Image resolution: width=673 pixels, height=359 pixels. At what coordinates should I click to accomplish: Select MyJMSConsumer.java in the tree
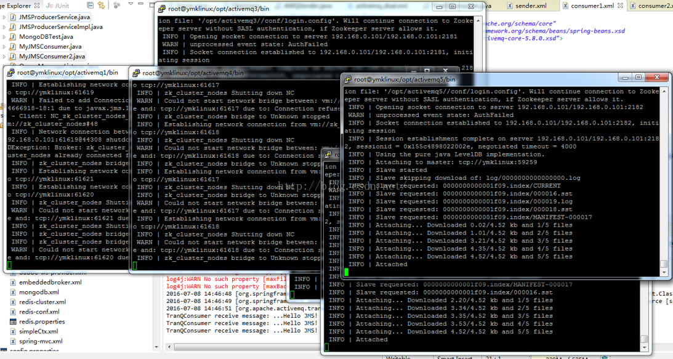click(x=50, y=47)
